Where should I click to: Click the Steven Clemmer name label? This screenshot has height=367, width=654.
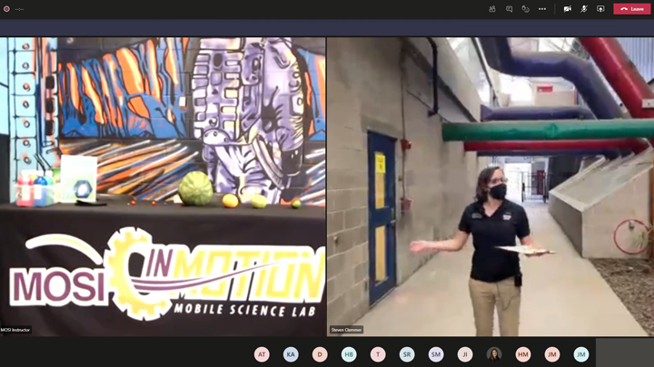click(346, 330)
